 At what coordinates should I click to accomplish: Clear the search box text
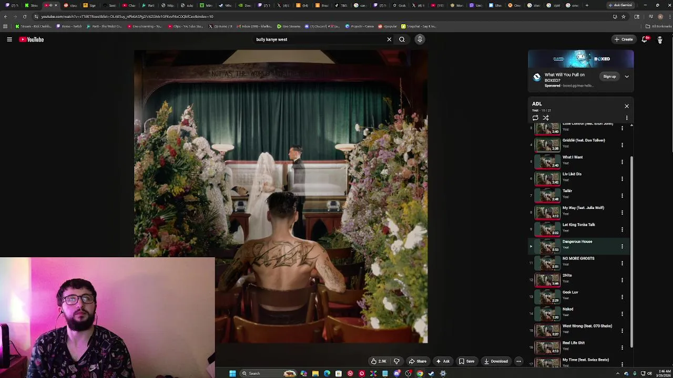(389, 39)
